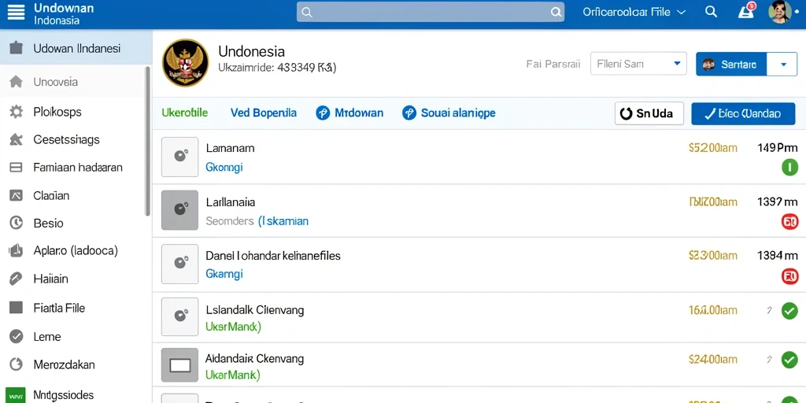Screen dimensions: 806x403
Task: Click the clock icon beside Besio
Action: point(17,223)
